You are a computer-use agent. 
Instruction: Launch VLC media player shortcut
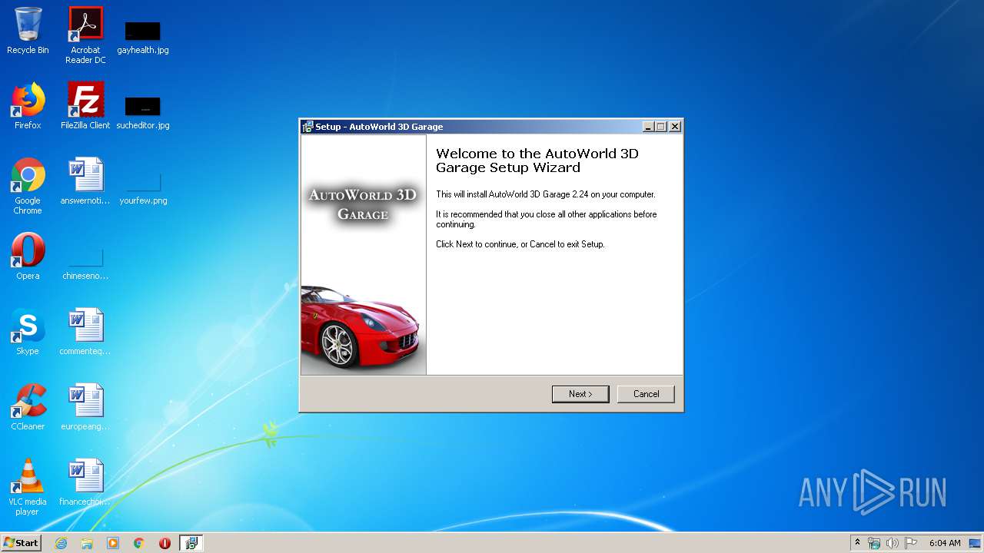(28, 487)
